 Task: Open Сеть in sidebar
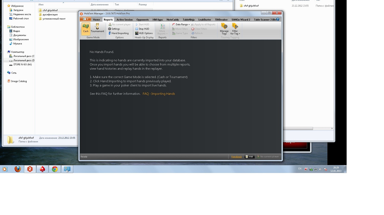(x=14, y=73)
